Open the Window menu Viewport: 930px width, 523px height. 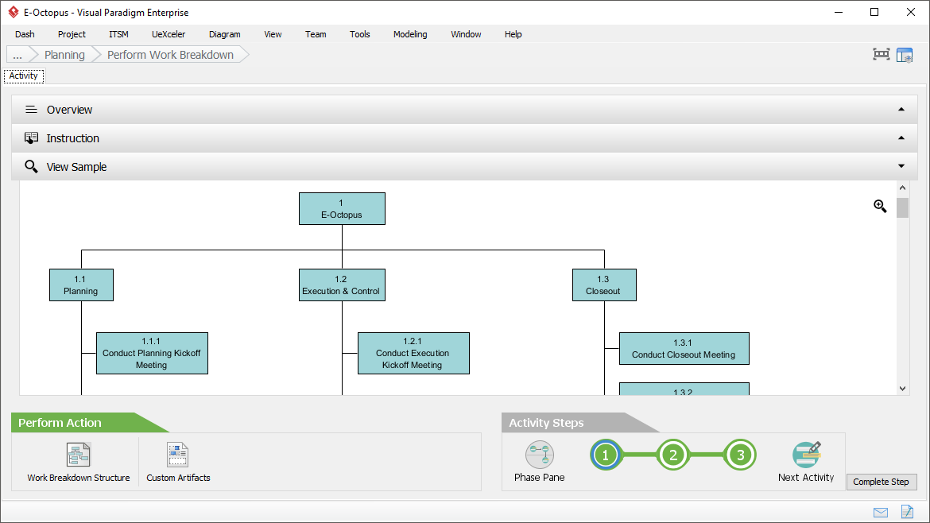pyautogui.click(x=466, y=34)
